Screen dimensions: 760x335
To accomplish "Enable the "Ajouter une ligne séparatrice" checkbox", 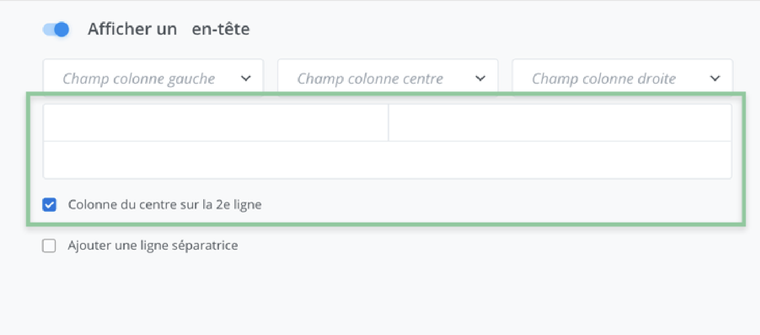I will (49, 246).
